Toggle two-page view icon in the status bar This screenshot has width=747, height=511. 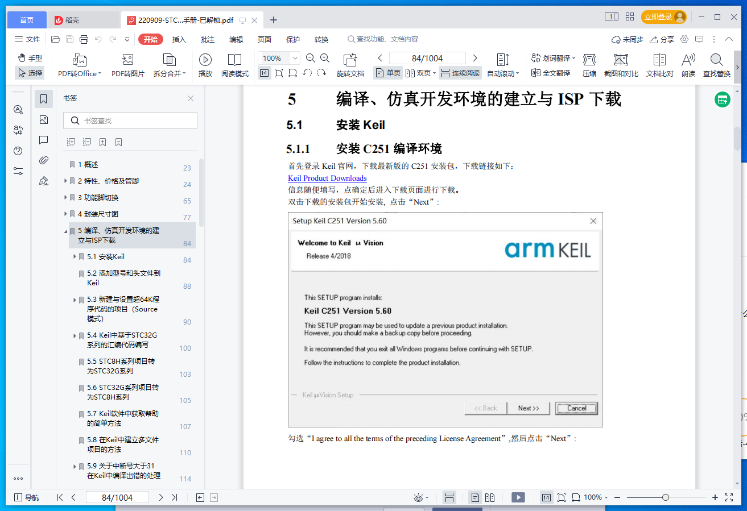pyautogui.click(x=490, y=497)
